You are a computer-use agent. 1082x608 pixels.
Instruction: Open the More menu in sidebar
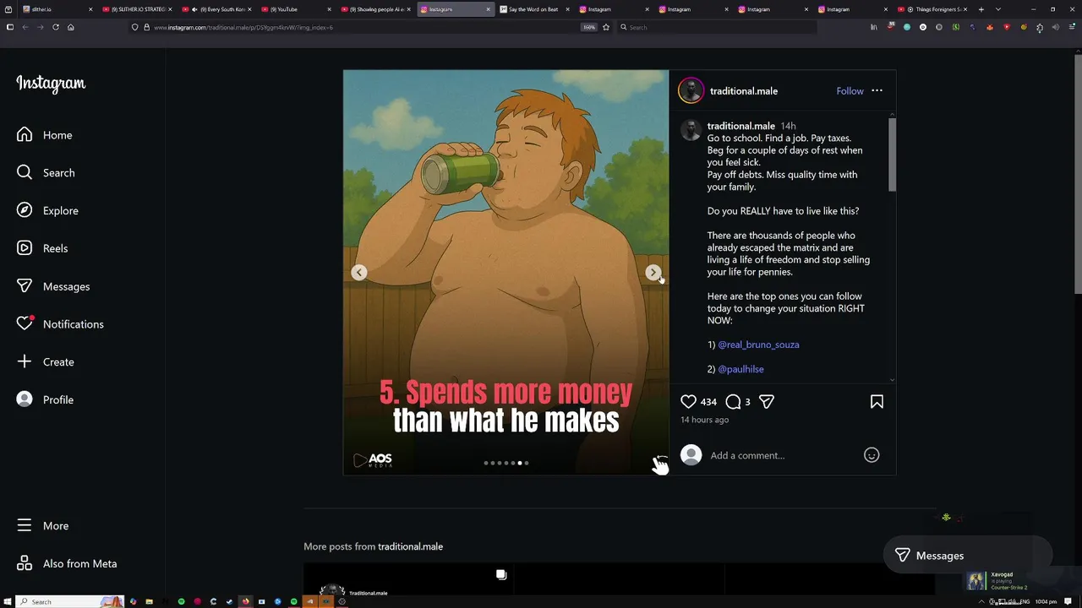42,525
